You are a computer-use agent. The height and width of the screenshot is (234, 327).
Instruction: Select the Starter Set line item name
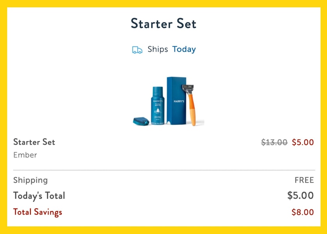34,142
